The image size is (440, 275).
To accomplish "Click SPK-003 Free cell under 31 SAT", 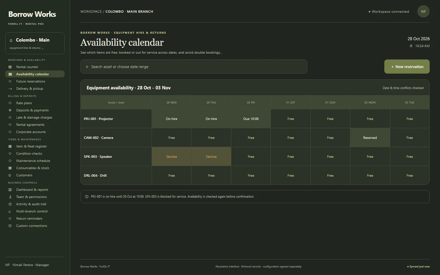I will point(290,157).
